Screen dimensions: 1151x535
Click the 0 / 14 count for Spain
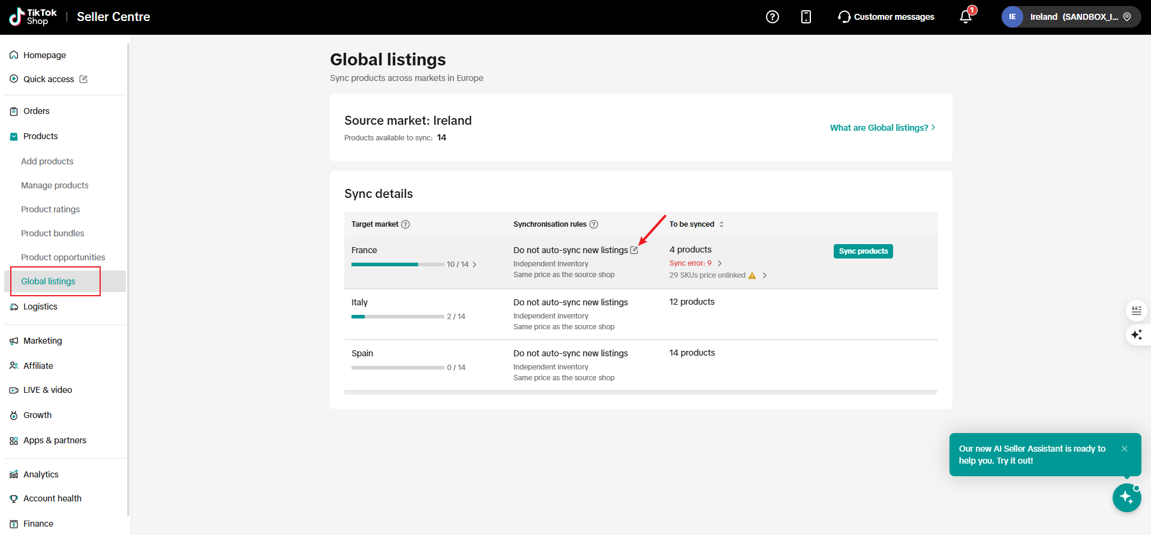456,368
